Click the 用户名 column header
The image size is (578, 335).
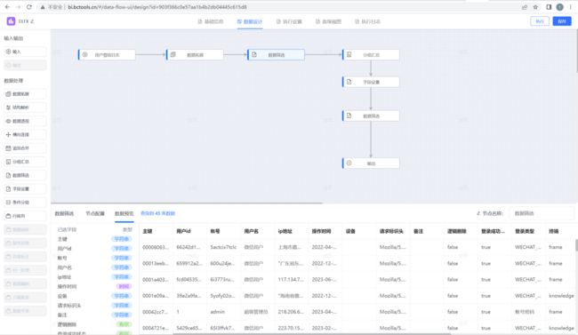252,231
